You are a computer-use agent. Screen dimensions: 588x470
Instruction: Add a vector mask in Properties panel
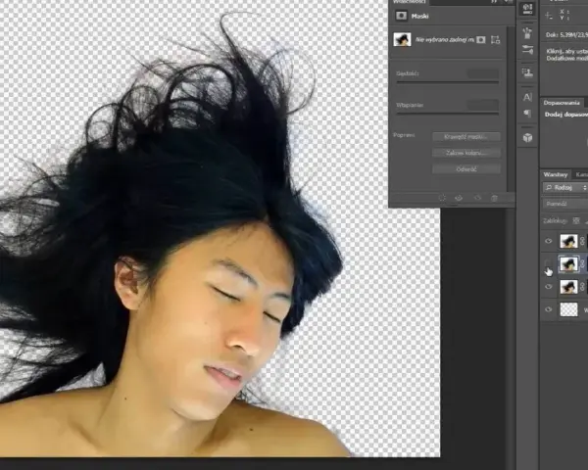(495, 40)
